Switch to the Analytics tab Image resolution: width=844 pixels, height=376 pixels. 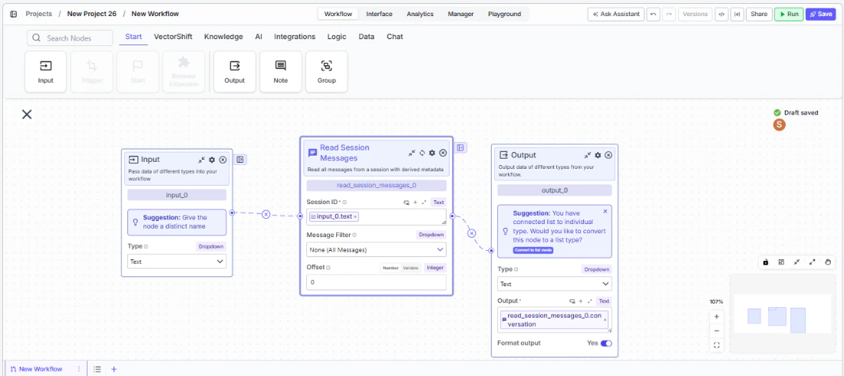420,14
